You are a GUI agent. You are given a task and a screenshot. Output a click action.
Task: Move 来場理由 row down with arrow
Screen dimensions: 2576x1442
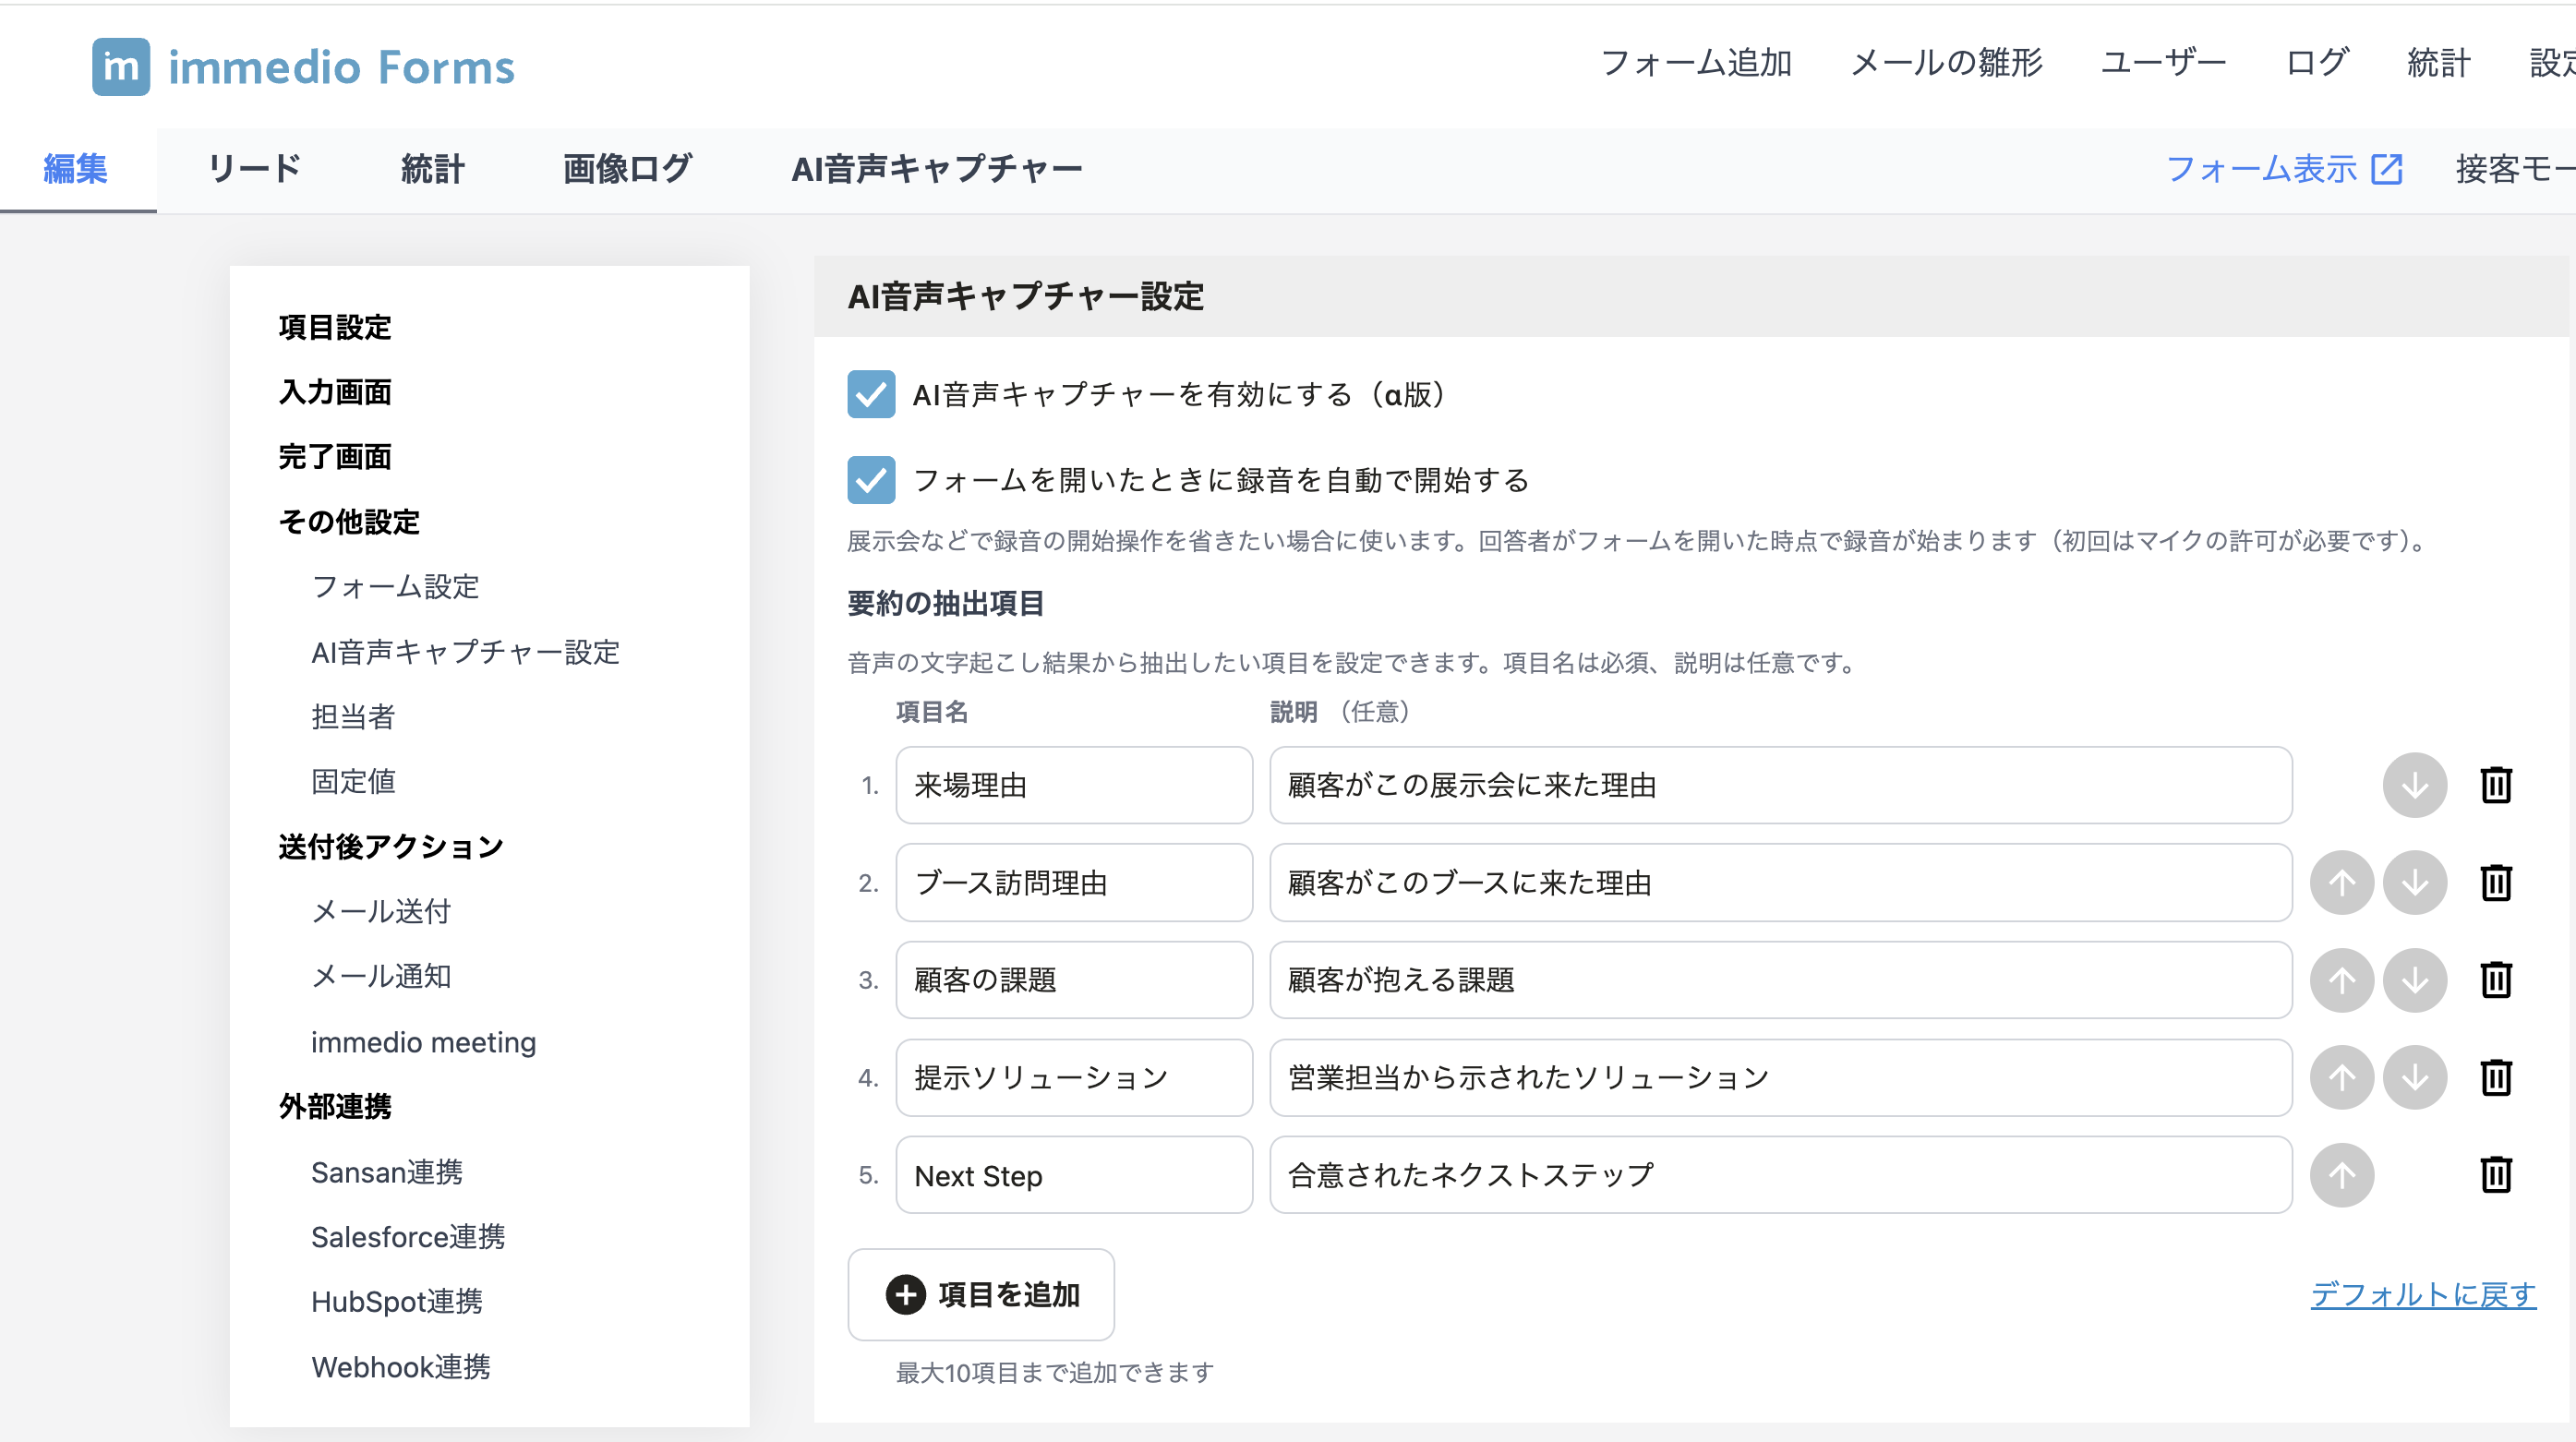[2414, 785]
